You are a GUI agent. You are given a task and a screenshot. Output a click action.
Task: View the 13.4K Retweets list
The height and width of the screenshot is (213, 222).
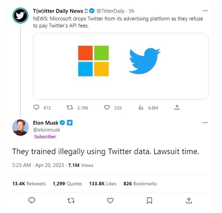pos(29,183)
